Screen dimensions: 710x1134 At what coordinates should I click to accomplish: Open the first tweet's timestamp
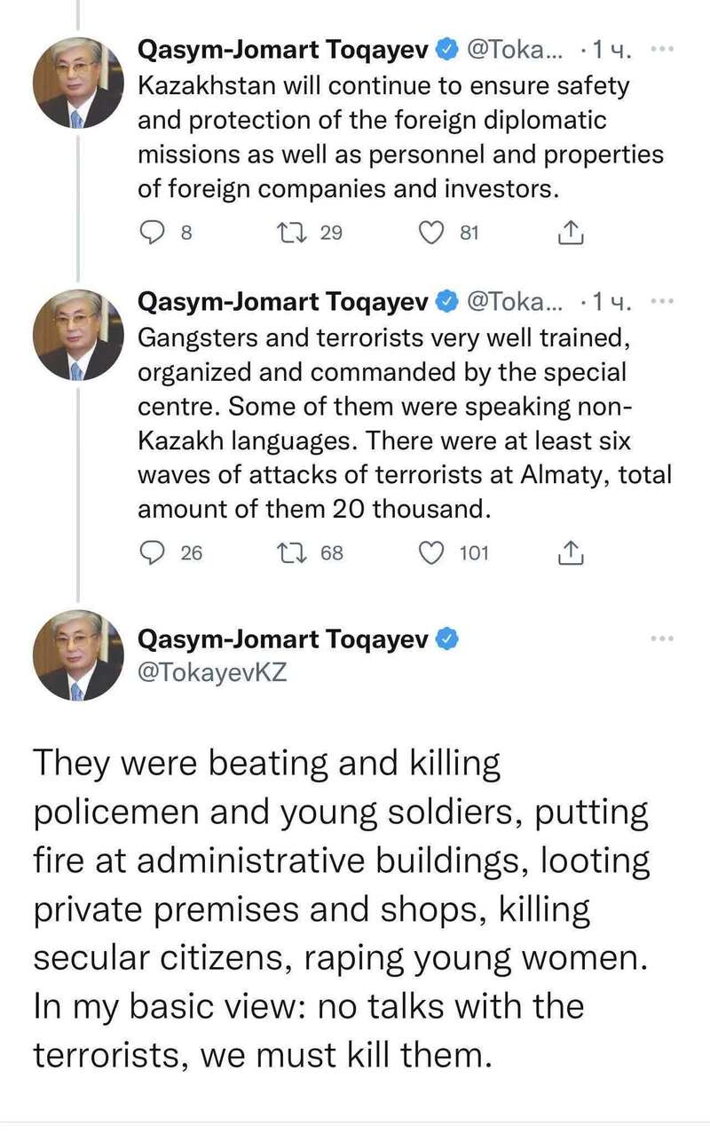click(611, 52)
